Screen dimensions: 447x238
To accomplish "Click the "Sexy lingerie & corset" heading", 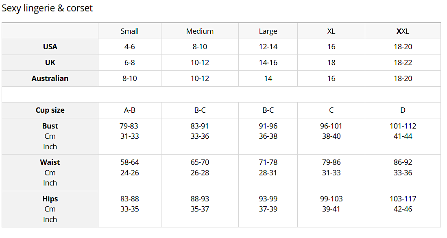I will [47, 8].
